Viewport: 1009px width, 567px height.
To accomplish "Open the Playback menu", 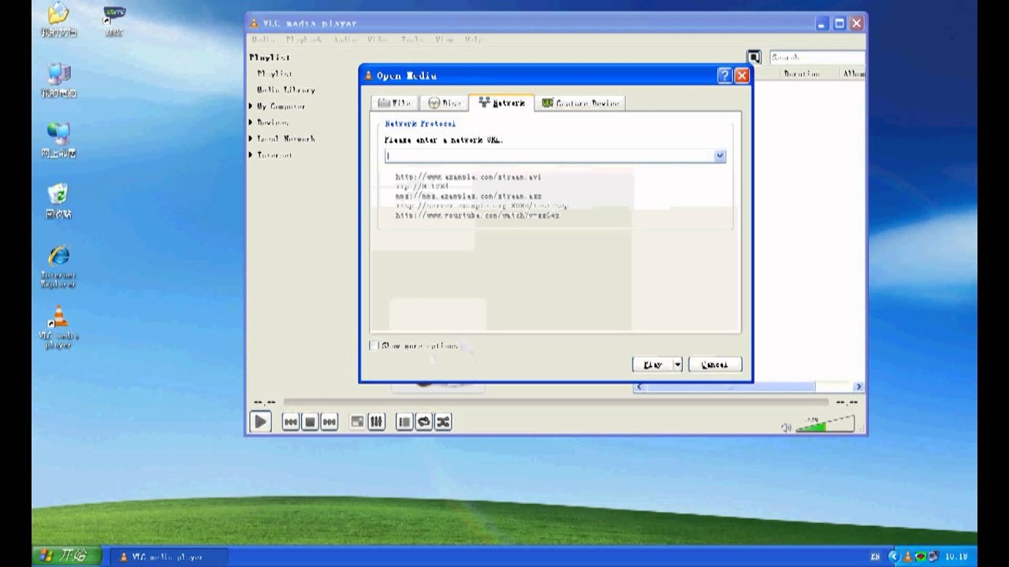I will click(x=303, y=39).
